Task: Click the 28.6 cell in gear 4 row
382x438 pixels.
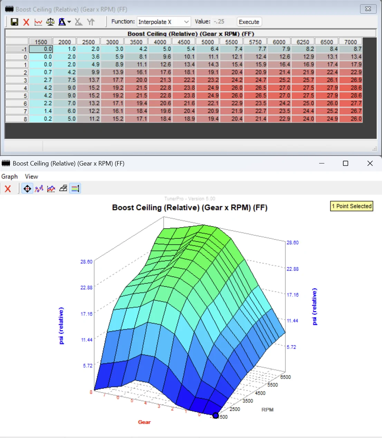Action: 351,88
